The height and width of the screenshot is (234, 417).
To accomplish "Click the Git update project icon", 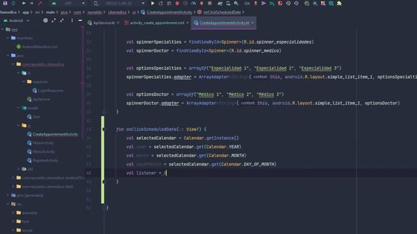I will click(x=255, y=3).
